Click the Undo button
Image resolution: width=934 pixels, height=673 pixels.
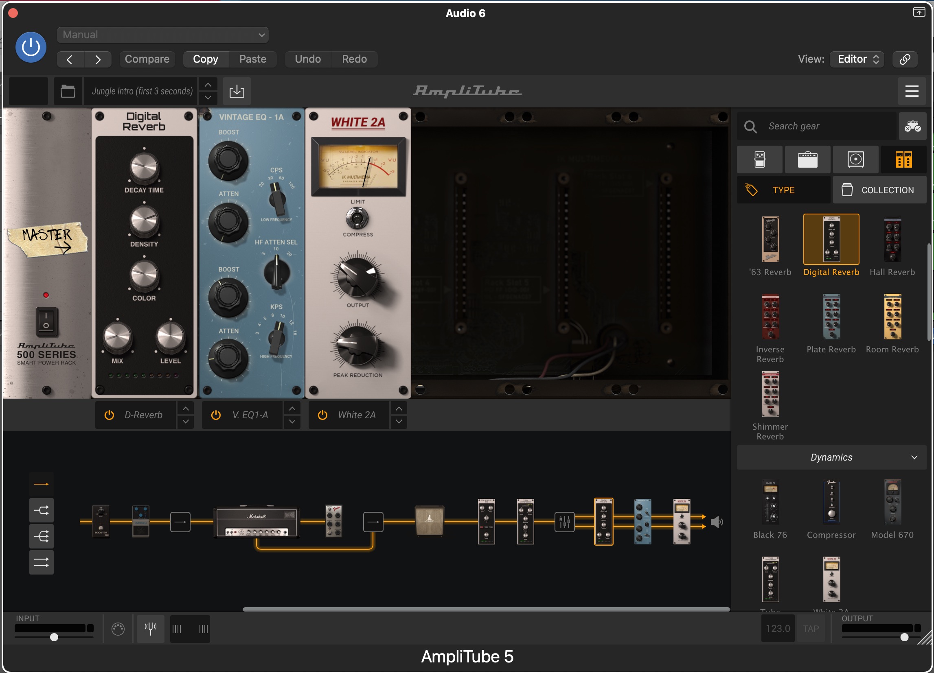308,59
